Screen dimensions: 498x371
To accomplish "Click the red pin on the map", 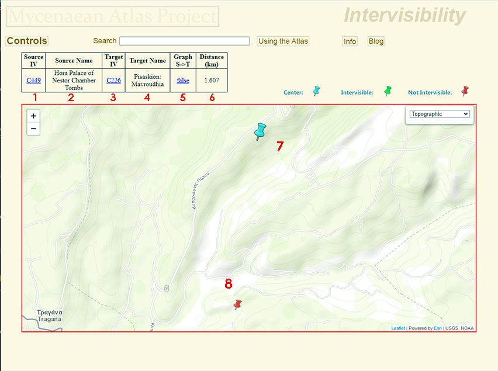I will (237, 304).
